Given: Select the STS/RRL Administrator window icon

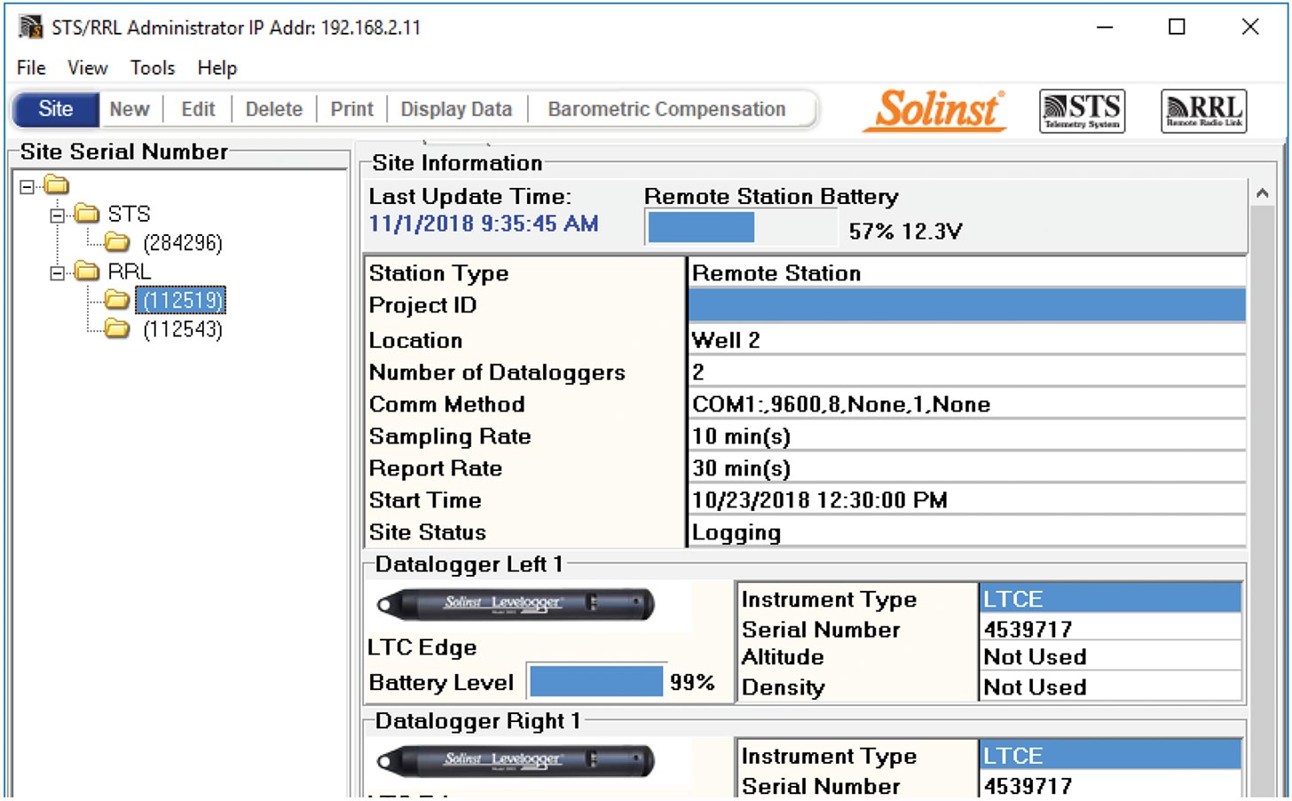Looking at the screenshot, I should (x=29, y=27).
